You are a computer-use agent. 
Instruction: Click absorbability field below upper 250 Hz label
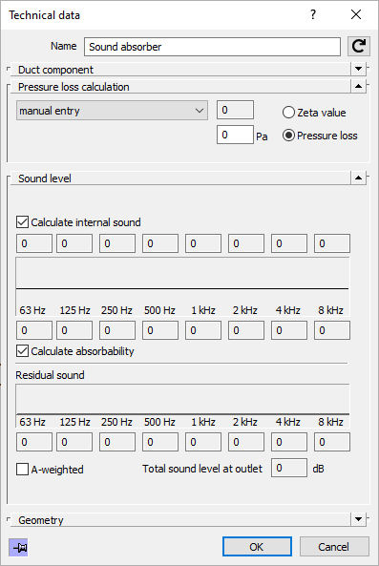117,330
